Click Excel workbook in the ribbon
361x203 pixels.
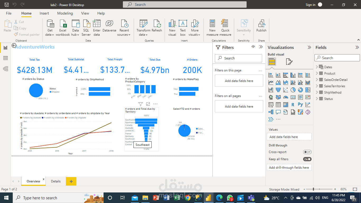(63, 28)
